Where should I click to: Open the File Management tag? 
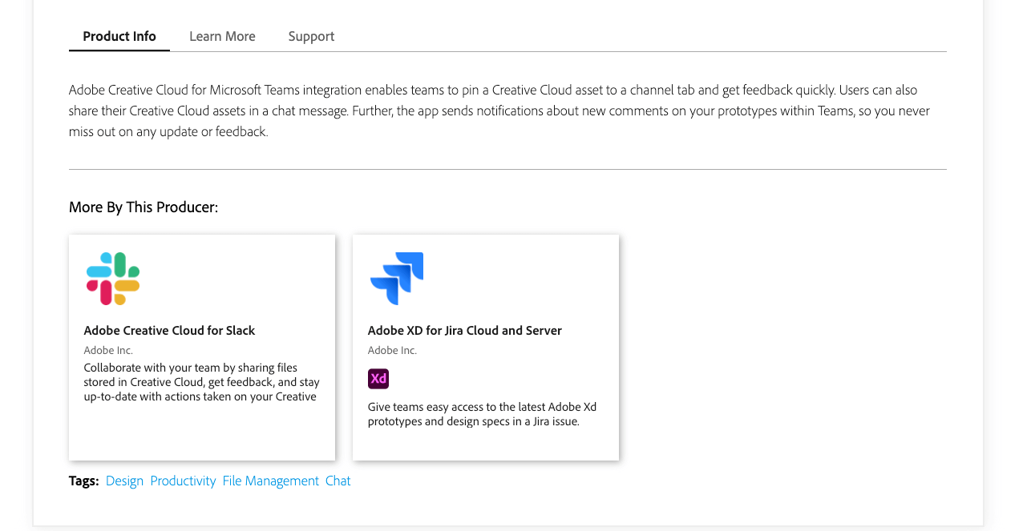(270, 481)
